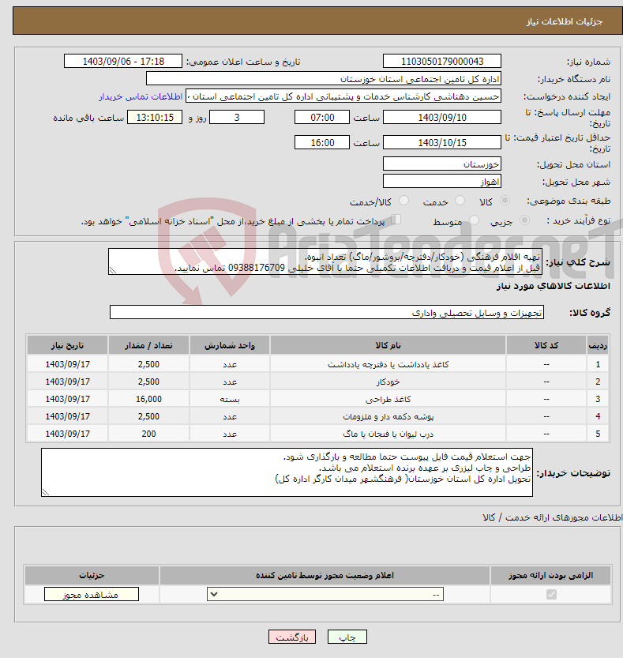
Task: Click the delivery city field اهواز
Action: click(x=442, y=182)
